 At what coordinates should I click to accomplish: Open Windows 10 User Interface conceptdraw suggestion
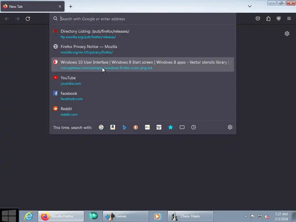[x=143, y=64]
